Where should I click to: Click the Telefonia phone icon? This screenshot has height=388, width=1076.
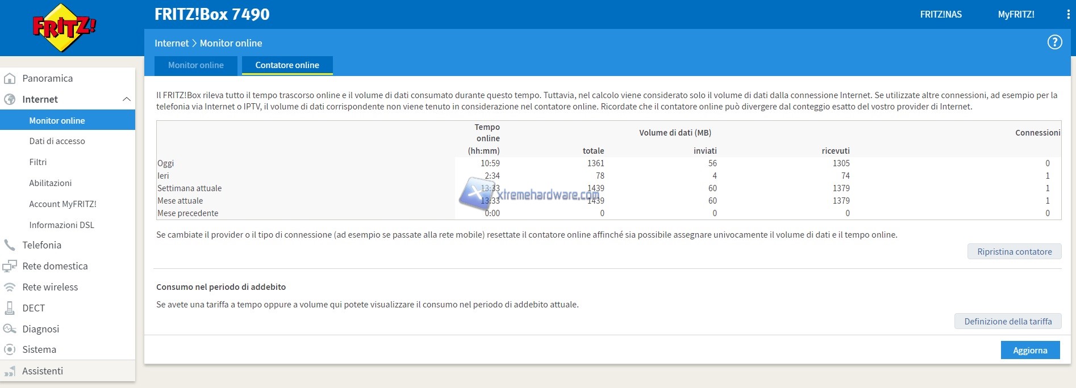(10, 245)
